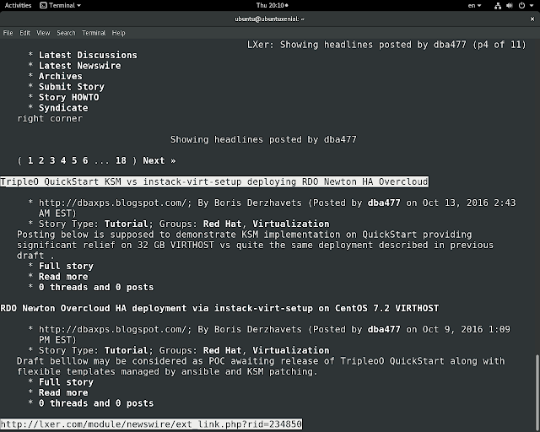Open the RDO Newton Overcloud HA deployment headline
The width and height of the screenshot is (540, 432).
219,308
